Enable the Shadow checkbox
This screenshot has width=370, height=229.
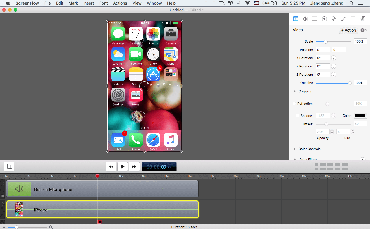point(297,115)
